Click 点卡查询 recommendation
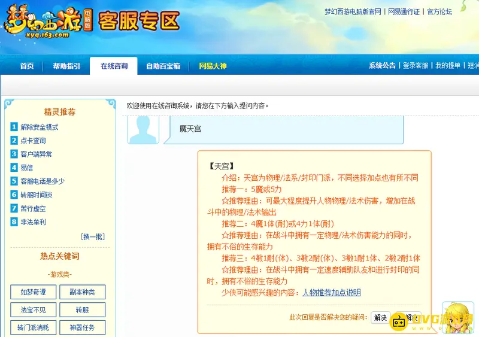Screen dimensions: 479x337 click(33, 141)
